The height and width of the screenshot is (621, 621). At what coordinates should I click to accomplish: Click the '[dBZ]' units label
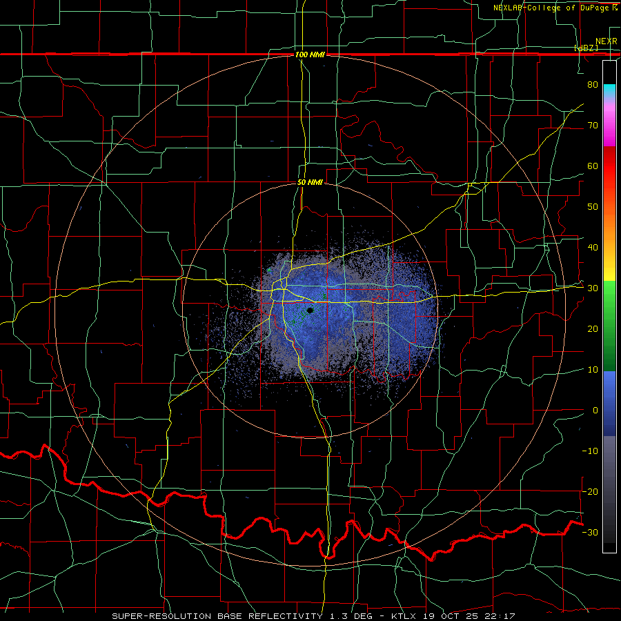[586, 48]
